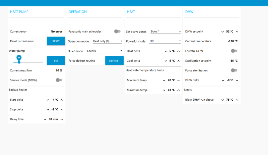
Task: Click the Maximum temp. '41 °C' value
Action: [171, 90]
